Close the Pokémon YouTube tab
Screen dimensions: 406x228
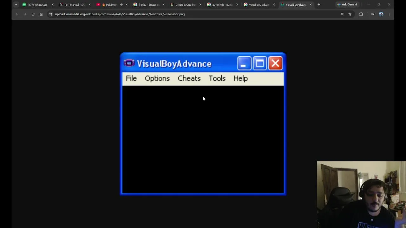click(127, 4)
